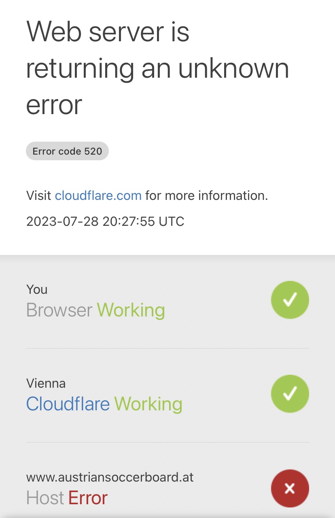Viewport: 335px width, 518px height.
Task: Click the 'You' label
Action: 37,289
